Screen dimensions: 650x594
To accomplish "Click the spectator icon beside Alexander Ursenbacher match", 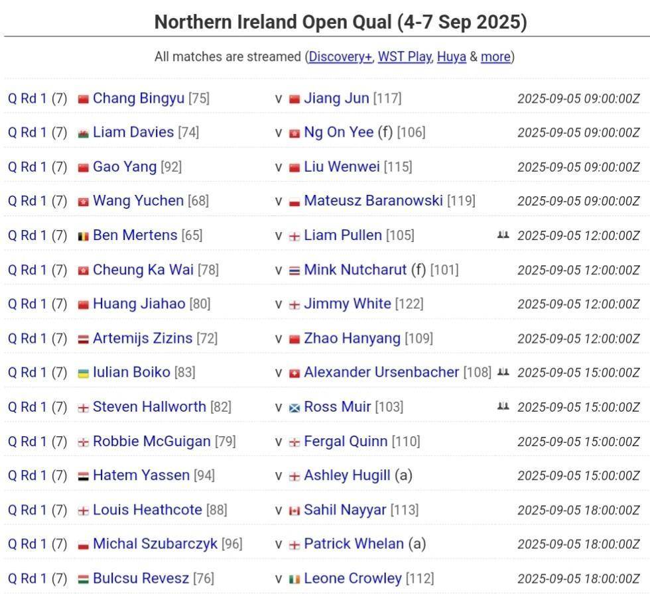I will coord(503,371).
